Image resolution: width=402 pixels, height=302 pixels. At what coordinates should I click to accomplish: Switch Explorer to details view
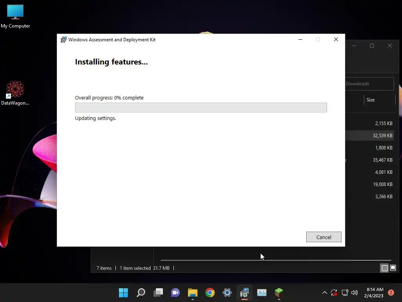click(x=384, y=268)
